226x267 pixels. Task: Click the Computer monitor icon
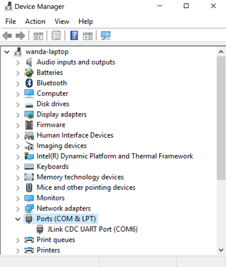click(x=29, y=93)
